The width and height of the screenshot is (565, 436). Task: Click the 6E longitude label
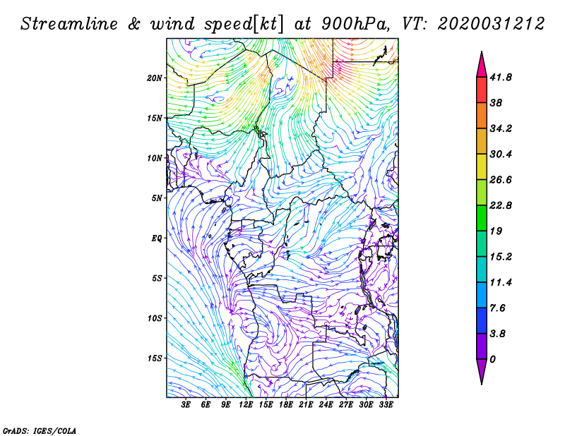coord(206,405)
